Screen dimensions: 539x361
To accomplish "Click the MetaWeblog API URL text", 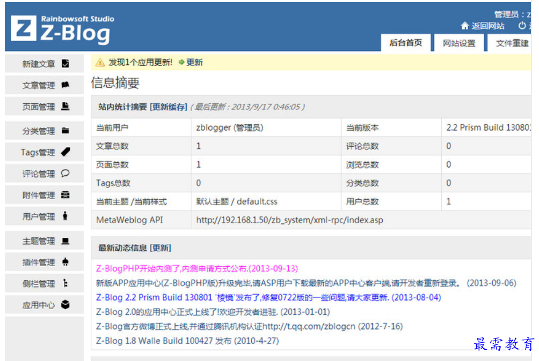I will [x=289, y=220].
